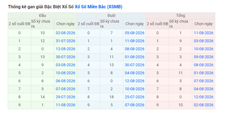Select 11-08-2026 in the Đuôi column
Viewport: 226px width, 130px height.
[135, 41]
